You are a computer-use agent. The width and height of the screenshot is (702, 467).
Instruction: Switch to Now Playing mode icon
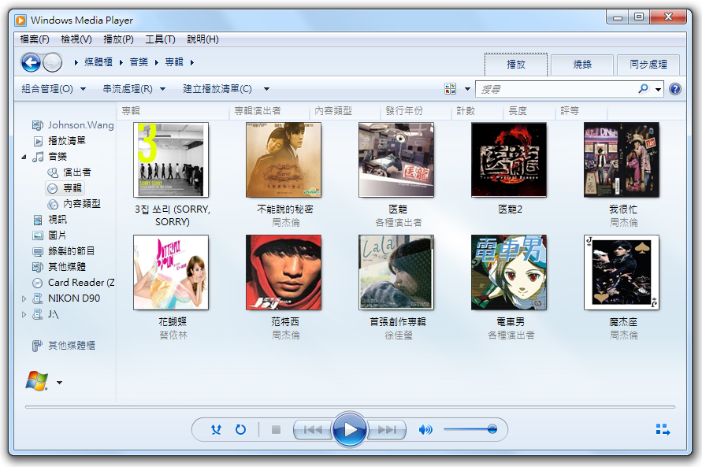click(663, 430)
